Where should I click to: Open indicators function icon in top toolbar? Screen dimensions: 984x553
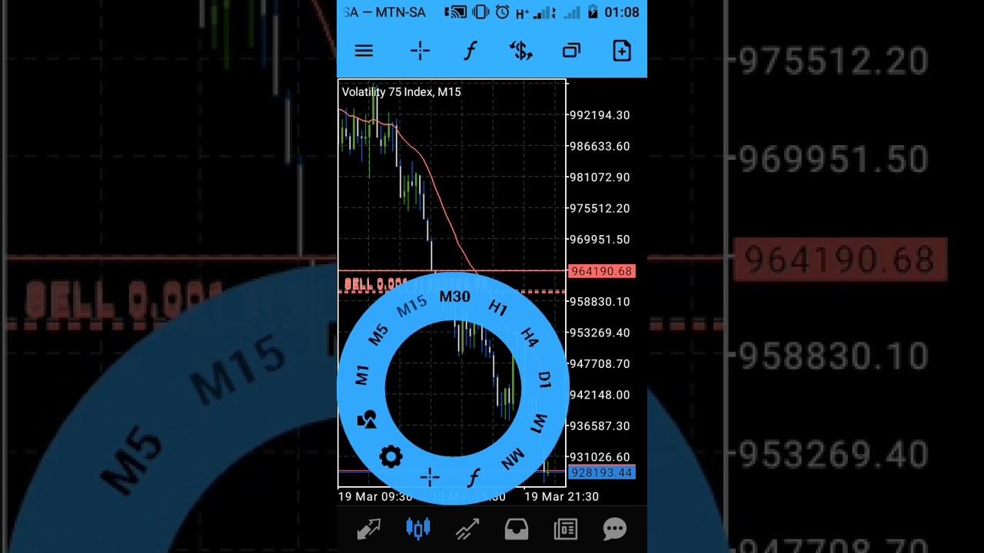point(470,51)
